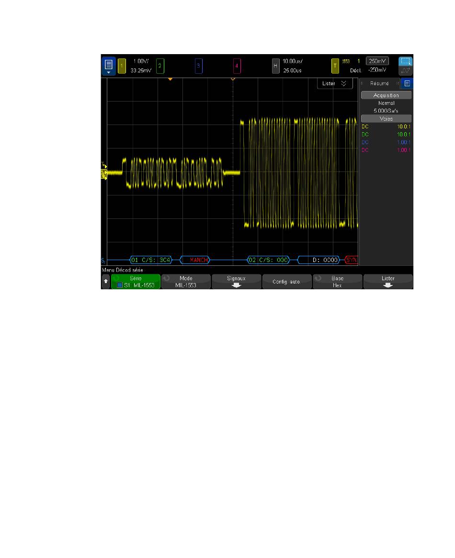This screenshot has height=558, width=455.
Task: Toggle channel 3 button
Action: click(198, 66)
